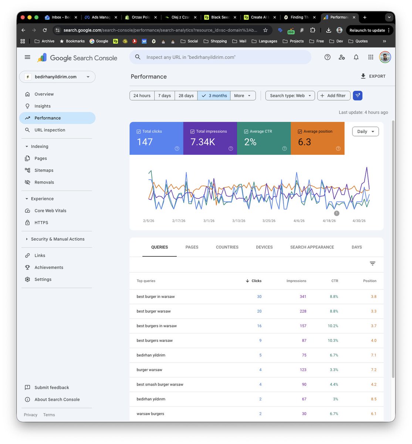Open the Chrome tab search dropdown
The image size is (412, 444).
389,17
